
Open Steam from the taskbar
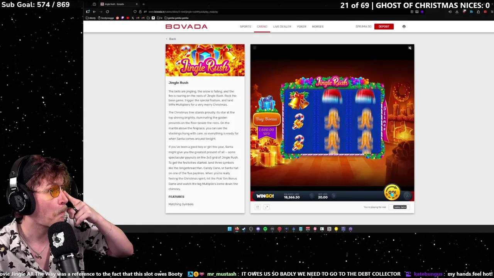point(244,229)
